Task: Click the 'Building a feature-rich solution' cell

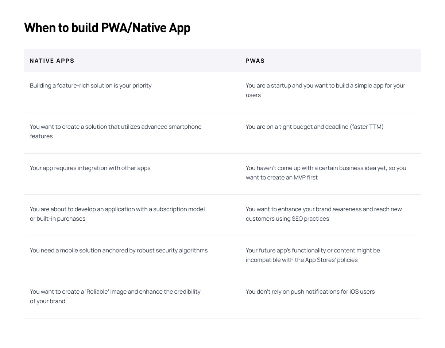Action: click(90, 85)
